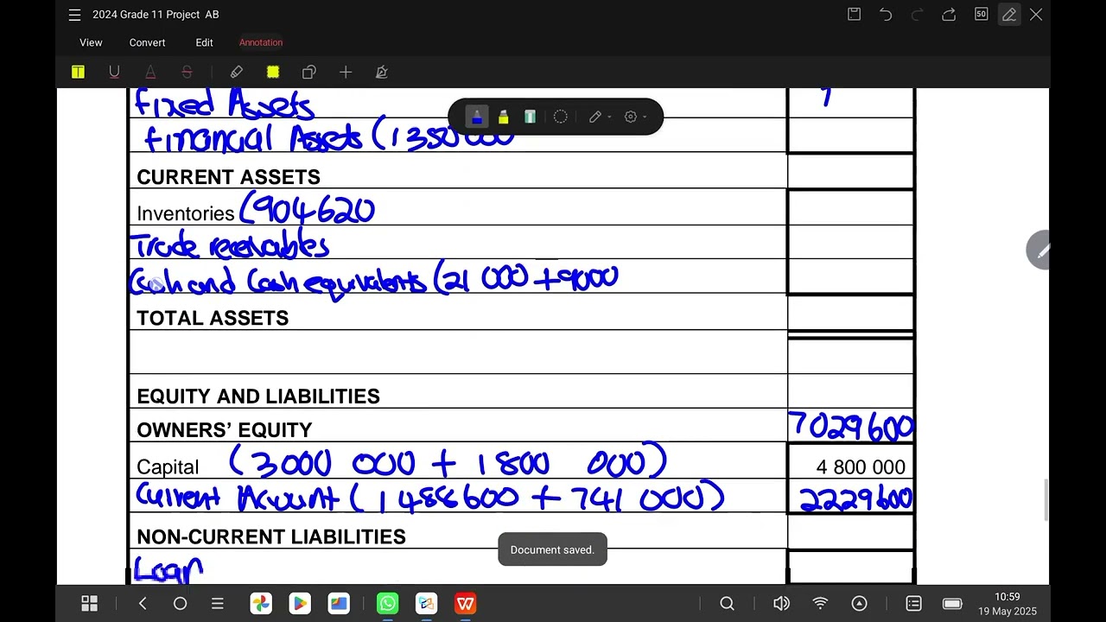The height and width of the screenshot is (622, 1106).
Task: Open the taskbar search magnifier
Action: coord(728,604)
